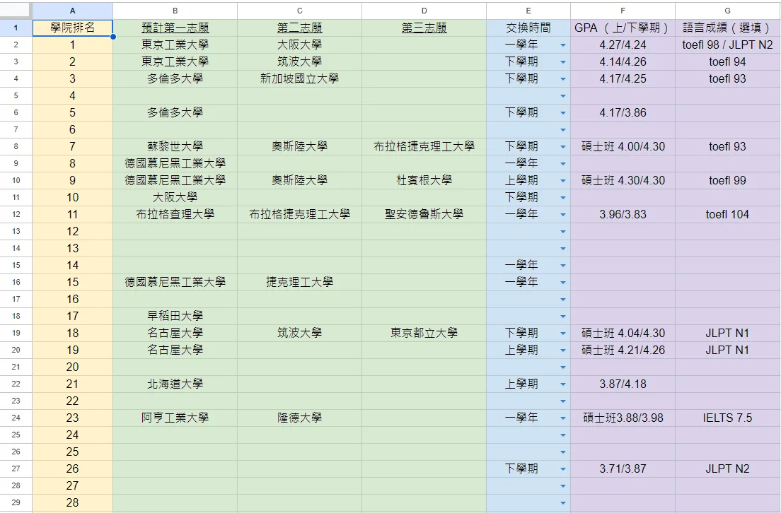Select cell 布拉格捷克理工大學 in column D
Viewport: 781px width, 513px height.
coord(424,146)
